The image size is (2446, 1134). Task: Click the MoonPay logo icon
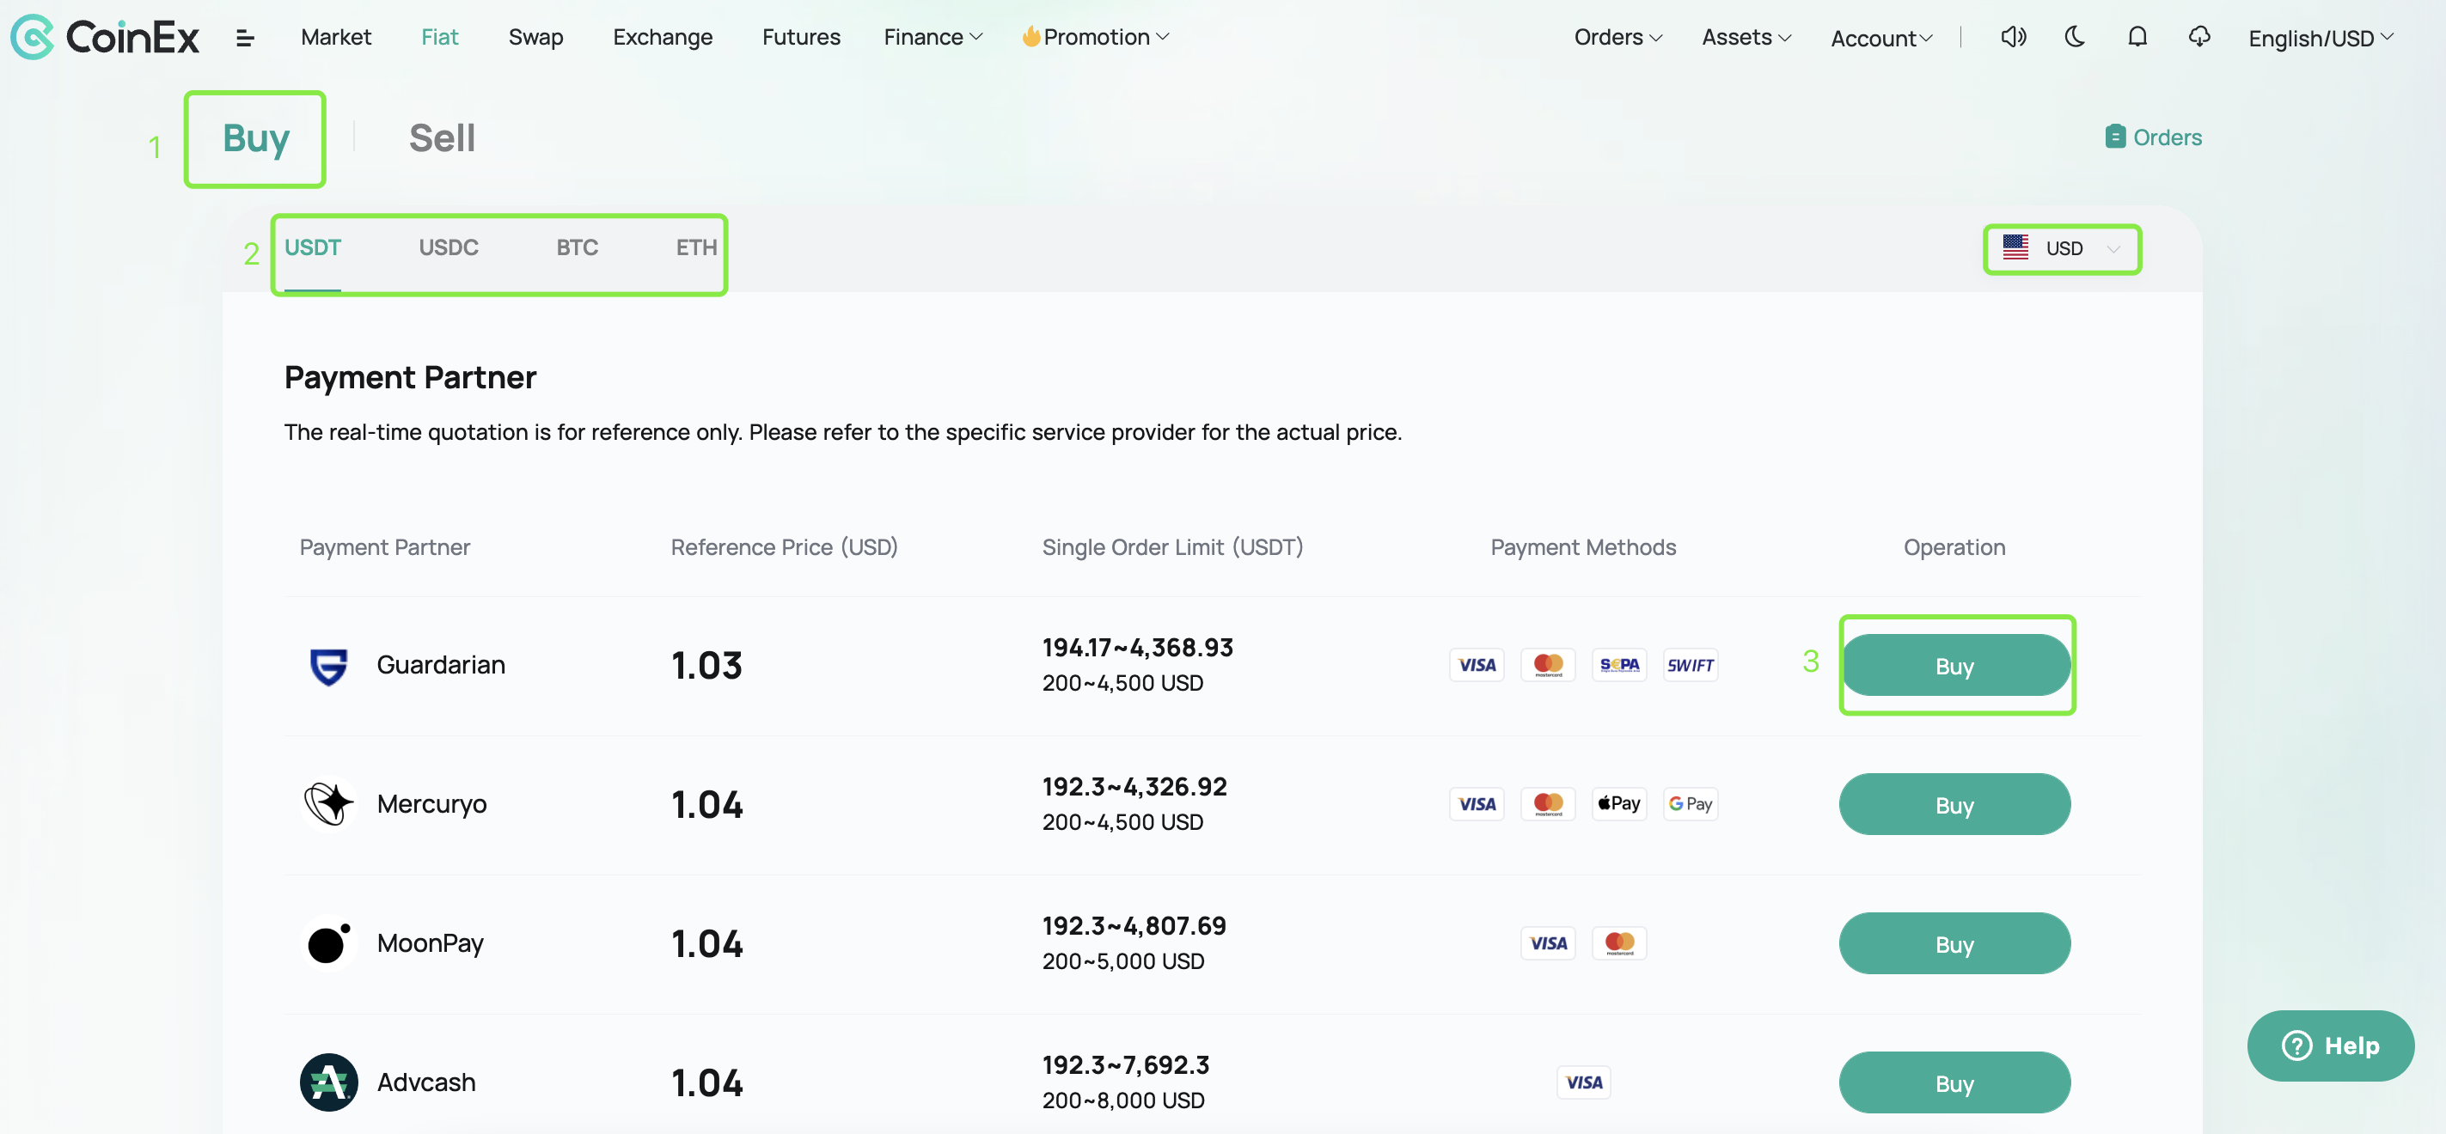[x=328, y=943]
